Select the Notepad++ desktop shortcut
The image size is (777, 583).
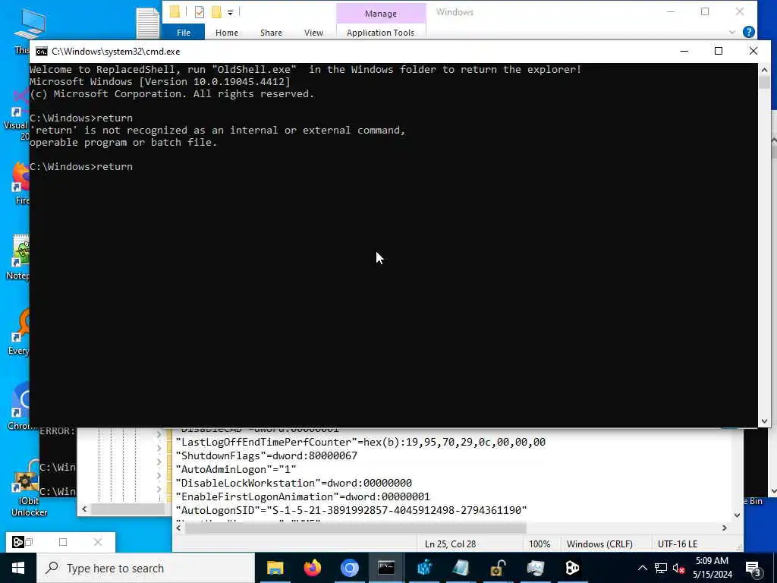[x=19, y=258]
